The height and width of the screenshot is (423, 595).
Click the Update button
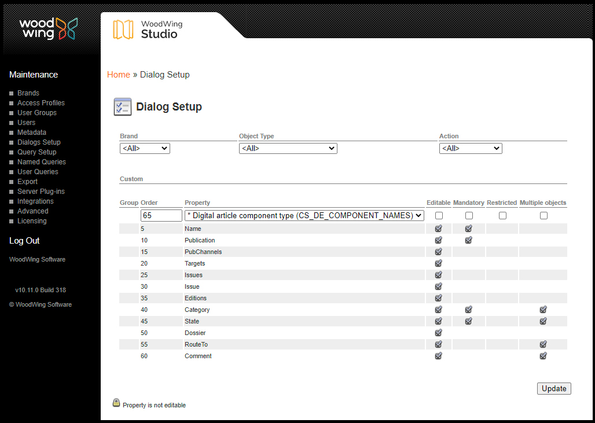coord(554,388)
